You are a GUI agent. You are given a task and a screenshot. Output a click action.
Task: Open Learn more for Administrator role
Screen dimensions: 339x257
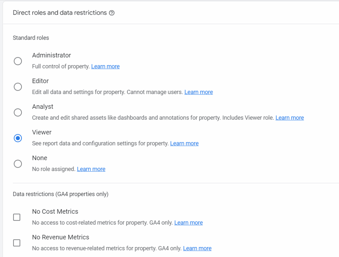[105, 66]
